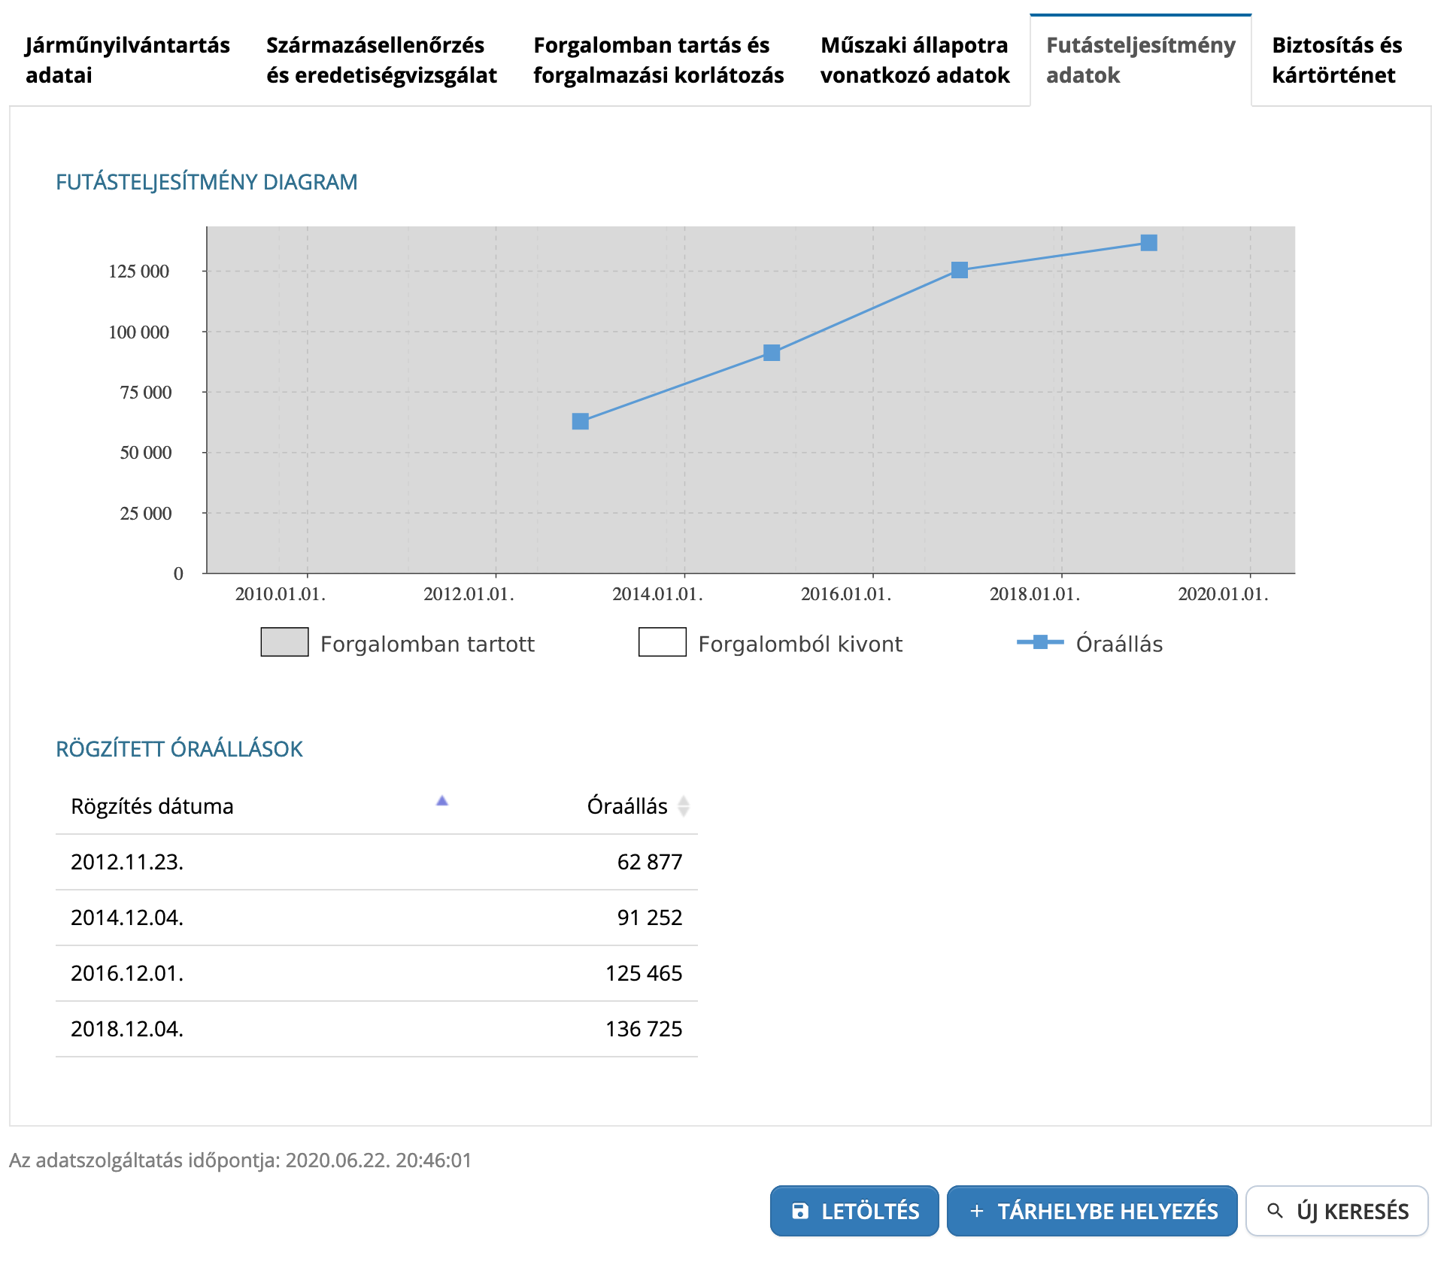This screenshot has width=1450, height=1262.
Task: Open the Járműnyilvántartás adatai tab
Action: [x=127, y=60]
